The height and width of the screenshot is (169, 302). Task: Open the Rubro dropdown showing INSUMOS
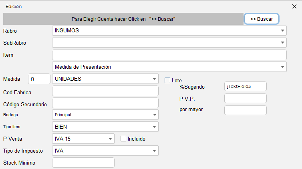(x=169, y=31)
